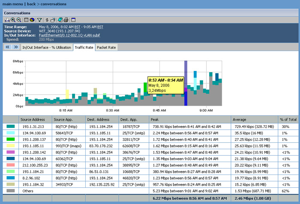Click destination address 86.51.0.131

tap(99, 172)
